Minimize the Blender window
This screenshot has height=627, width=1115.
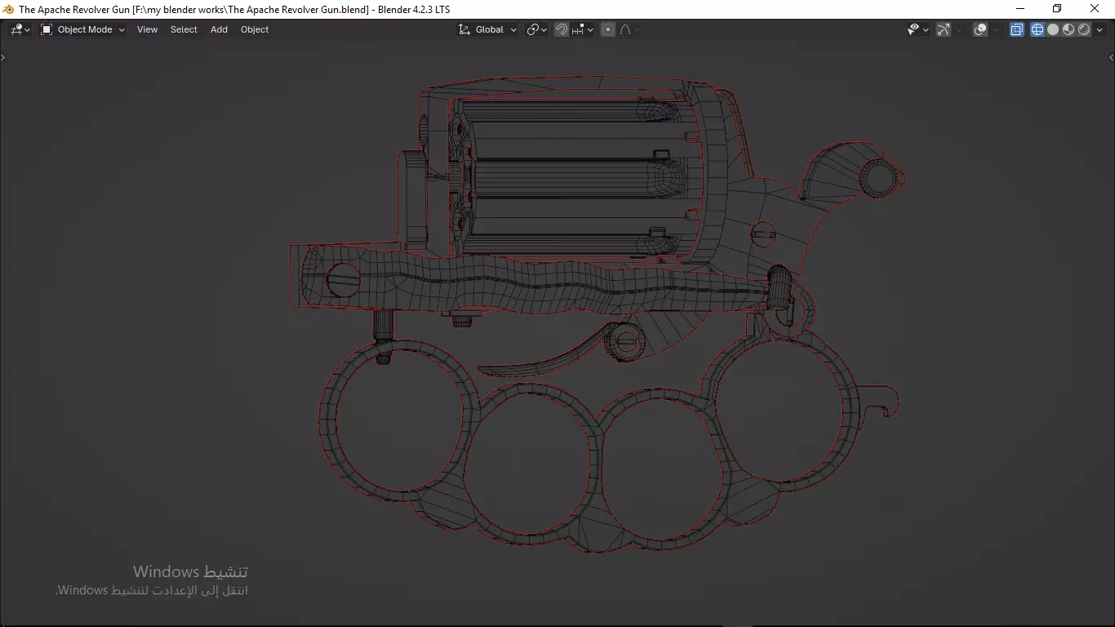(x=1019, y=9)
